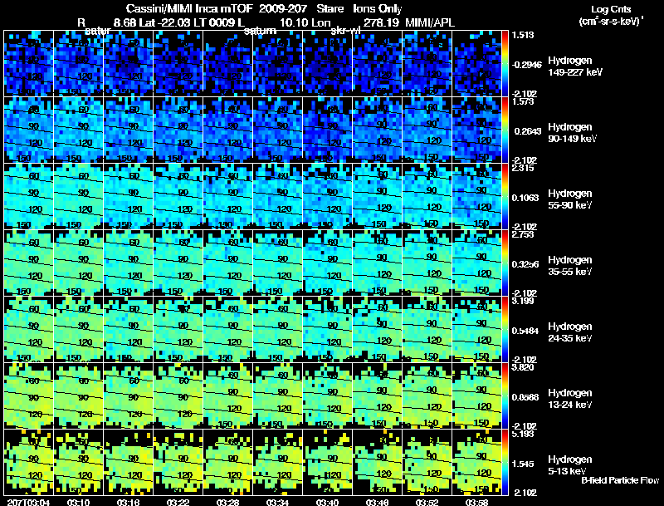The width and height of the screenshot is (664, 506).
Task: Click the 03:58 time label
Action: (x=476, y=503)
